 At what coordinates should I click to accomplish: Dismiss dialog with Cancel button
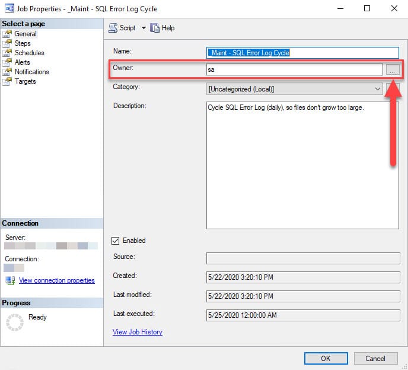click(375, 358)
